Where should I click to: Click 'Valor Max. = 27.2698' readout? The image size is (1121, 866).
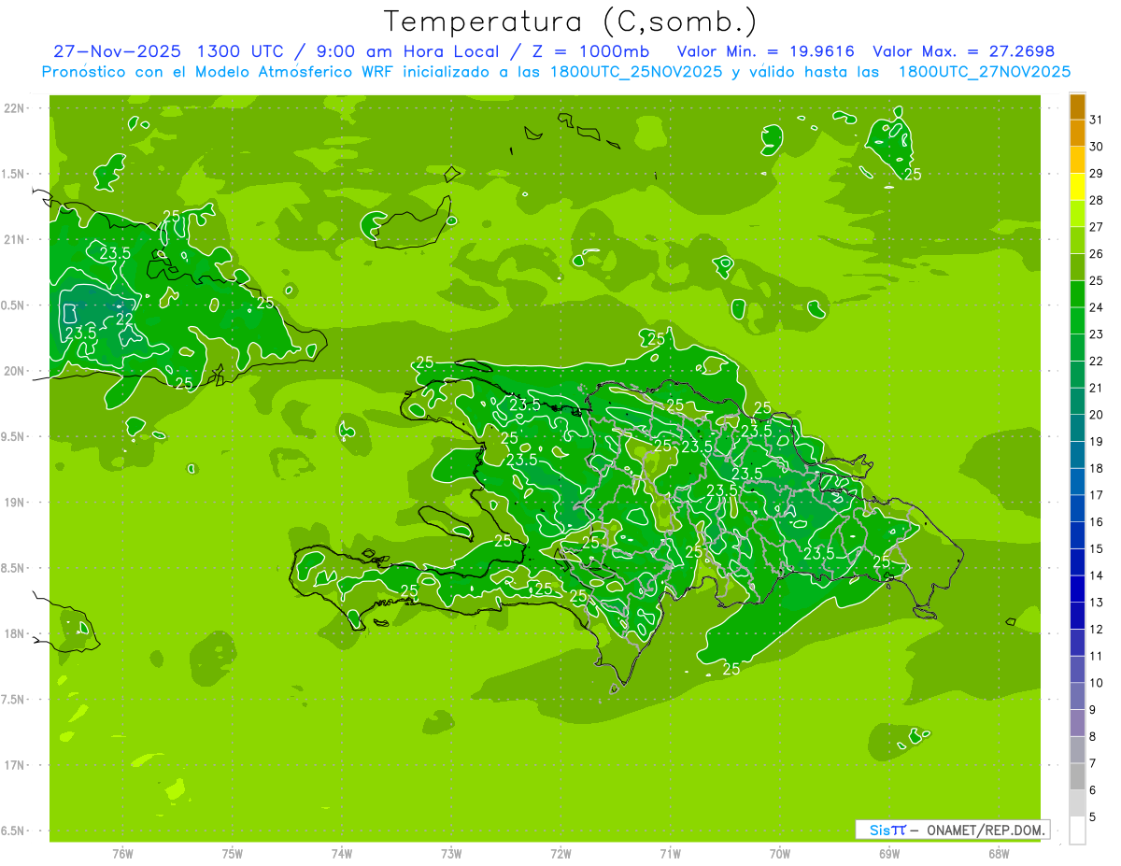963,51
